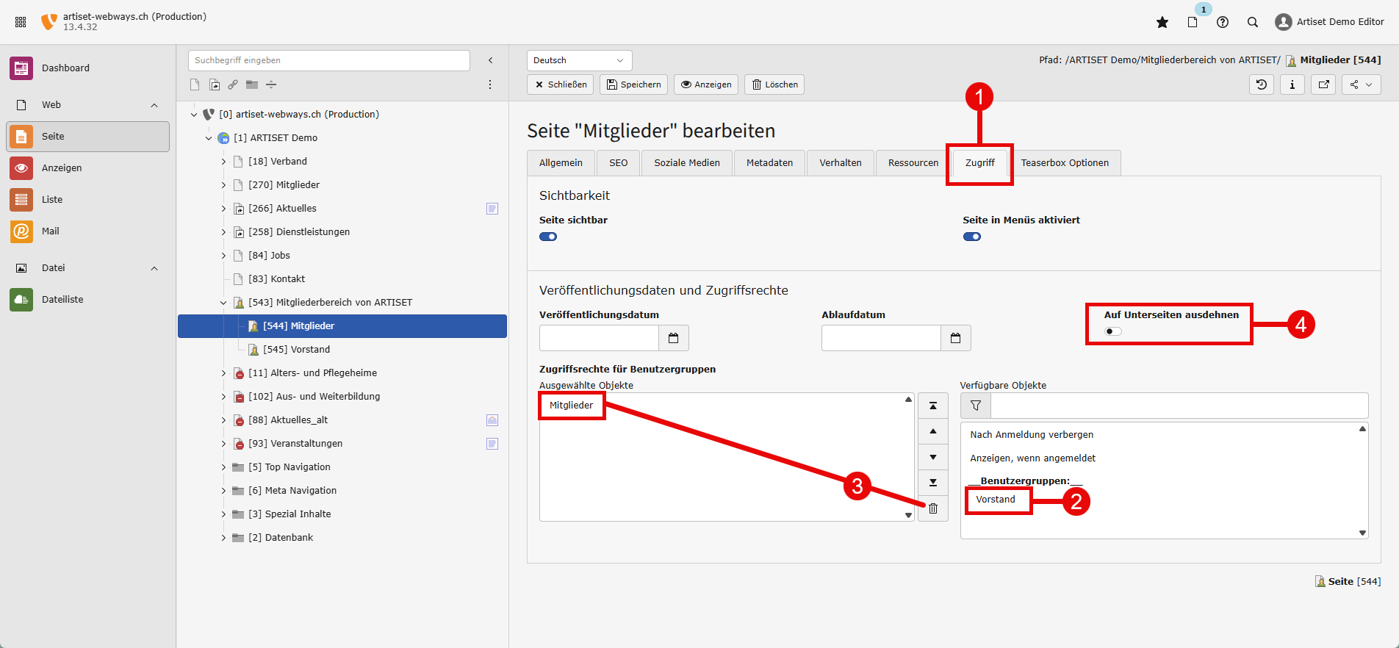This screenshot has height=648, width=1399.
Task: Select the Kontakt page in tree
Action: click(276, 279)
